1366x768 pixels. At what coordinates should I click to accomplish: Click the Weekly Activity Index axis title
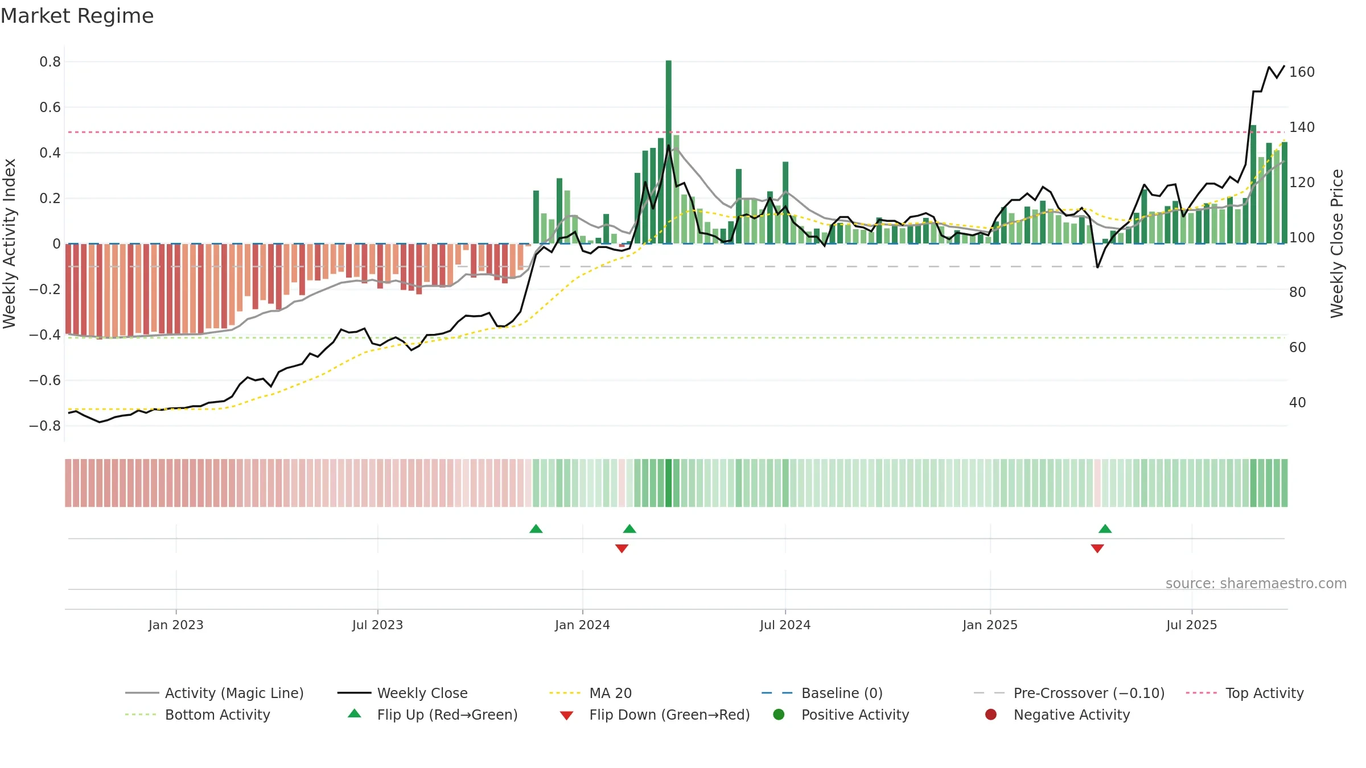point(10,243)
